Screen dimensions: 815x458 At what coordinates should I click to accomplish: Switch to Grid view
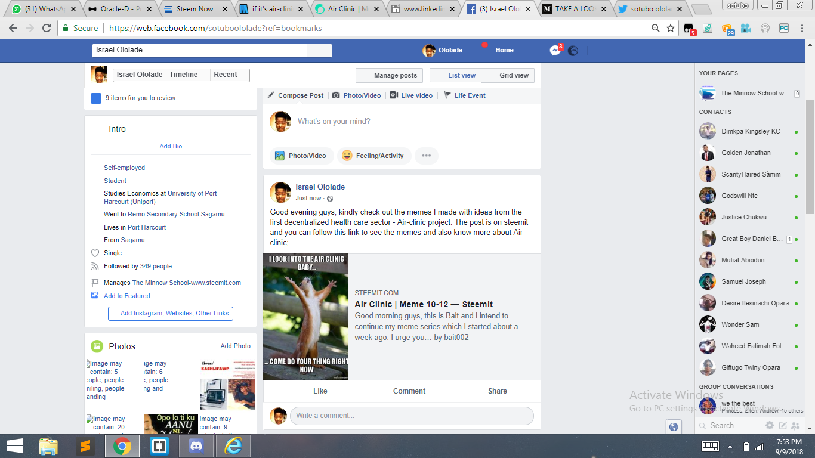(x=508, y=75)
